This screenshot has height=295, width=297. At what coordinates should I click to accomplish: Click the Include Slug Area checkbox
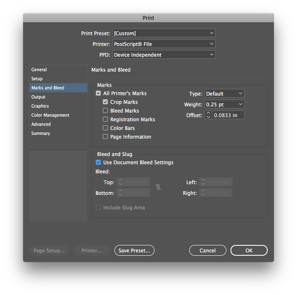[98, 207]
